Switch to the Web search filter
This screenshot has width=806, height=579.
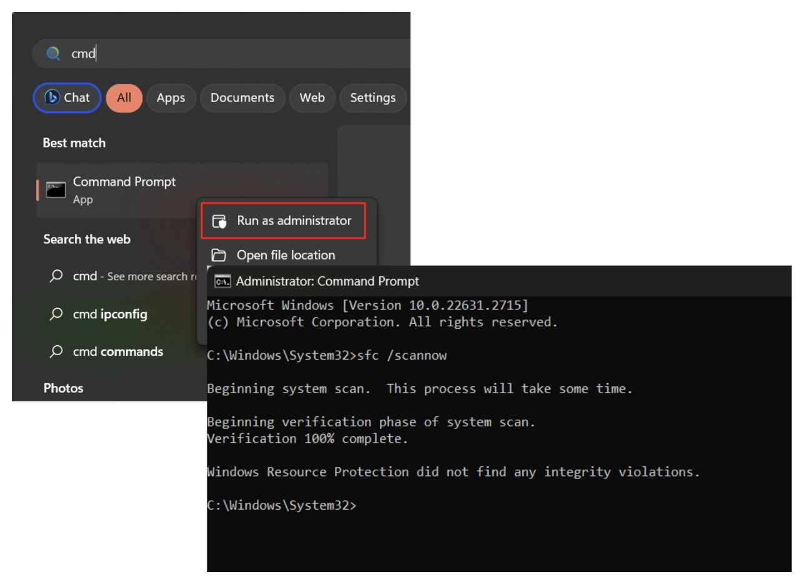pos(312,98)
